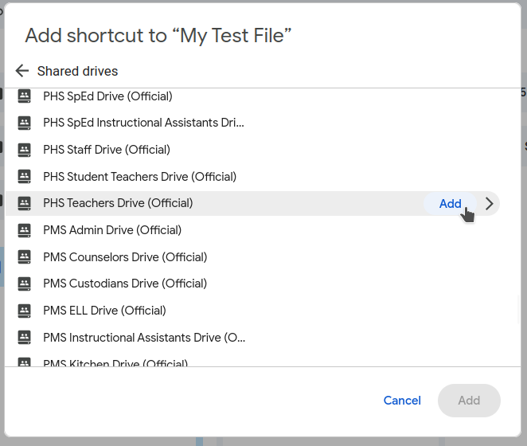Click the bottom Add button in the dialog

(469, 401)
